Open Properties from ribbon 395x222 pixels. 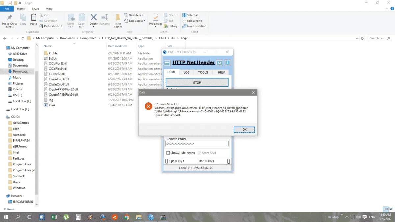click(x=156, y=20)
